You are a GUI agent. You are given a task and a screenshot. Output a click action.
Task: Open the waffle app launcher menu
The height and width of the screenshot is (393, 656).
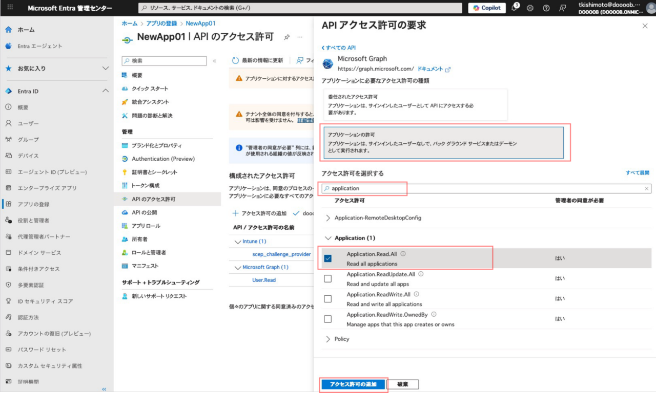[x=10, y=8]
